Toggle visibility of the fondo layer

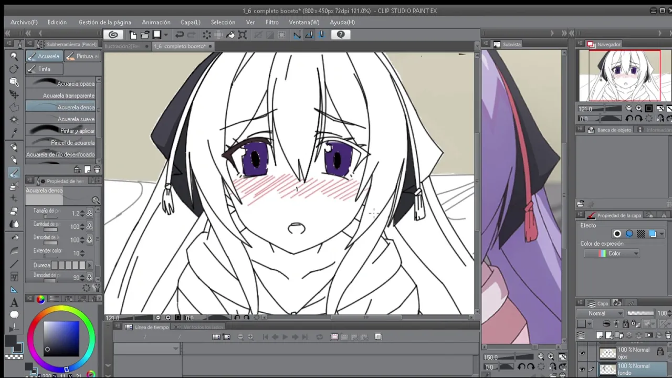[x=582, y=369]
